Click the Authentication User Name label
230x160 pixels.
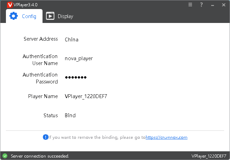tap(40, 60)
